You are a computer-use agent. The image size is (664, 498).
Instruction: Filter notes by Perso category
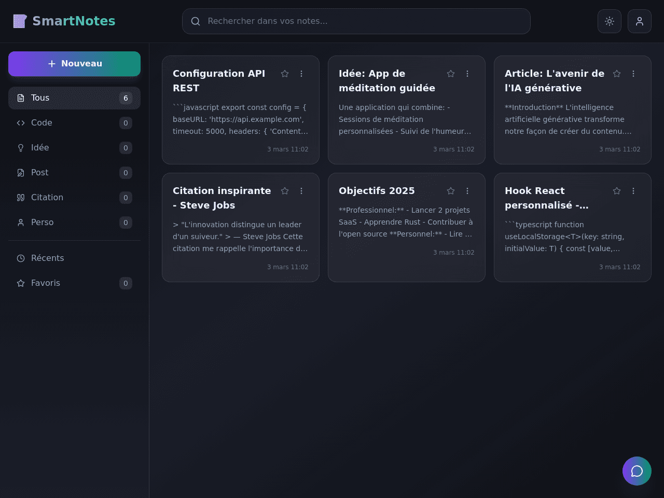coord(74,223)
